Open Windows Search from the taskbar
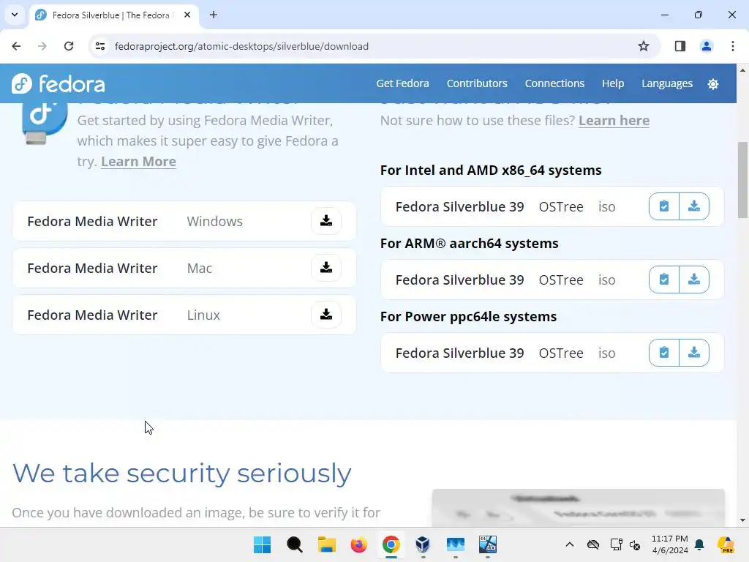Image resolution: width=749 pixels, height=562 pixels. point(294,544)
